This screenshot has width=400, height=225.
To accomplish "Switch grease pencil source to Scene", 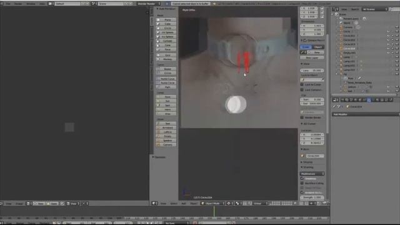I will tap(306, 47).
